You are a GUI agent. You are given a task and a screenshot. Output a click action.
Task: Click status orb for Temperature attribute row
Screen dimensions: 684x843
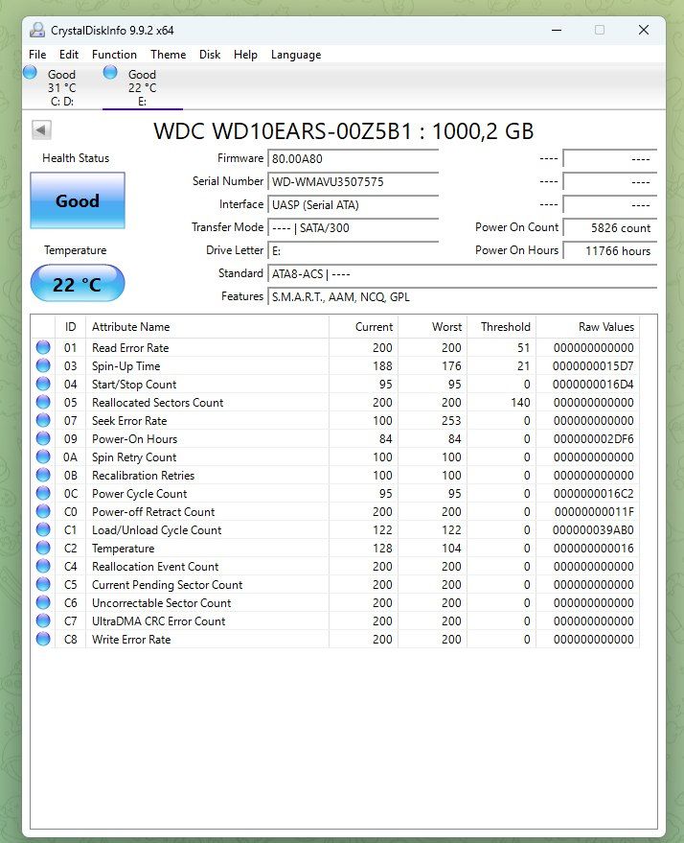tap(43, 548)
